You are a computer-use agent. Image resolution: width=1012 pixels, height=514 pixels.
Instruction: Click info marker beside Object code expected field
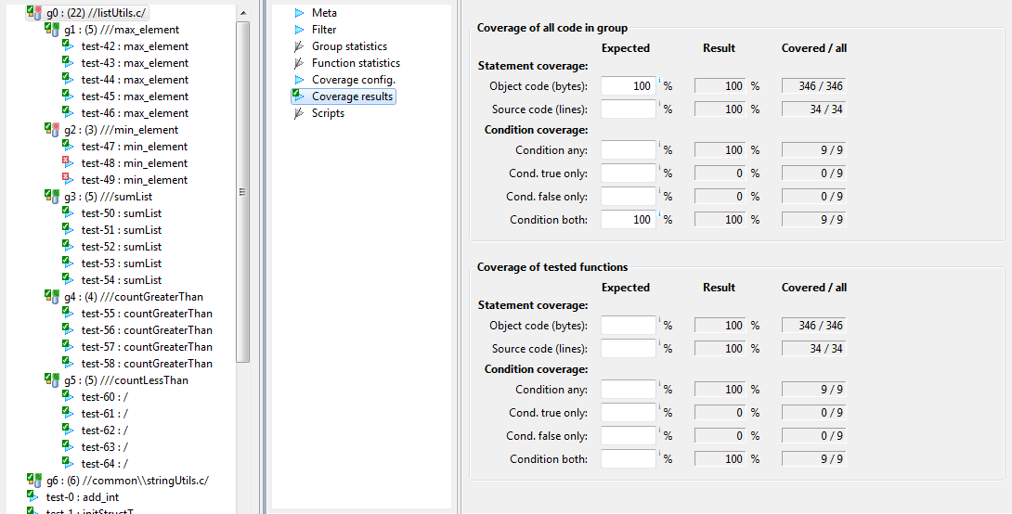[659, 81]
